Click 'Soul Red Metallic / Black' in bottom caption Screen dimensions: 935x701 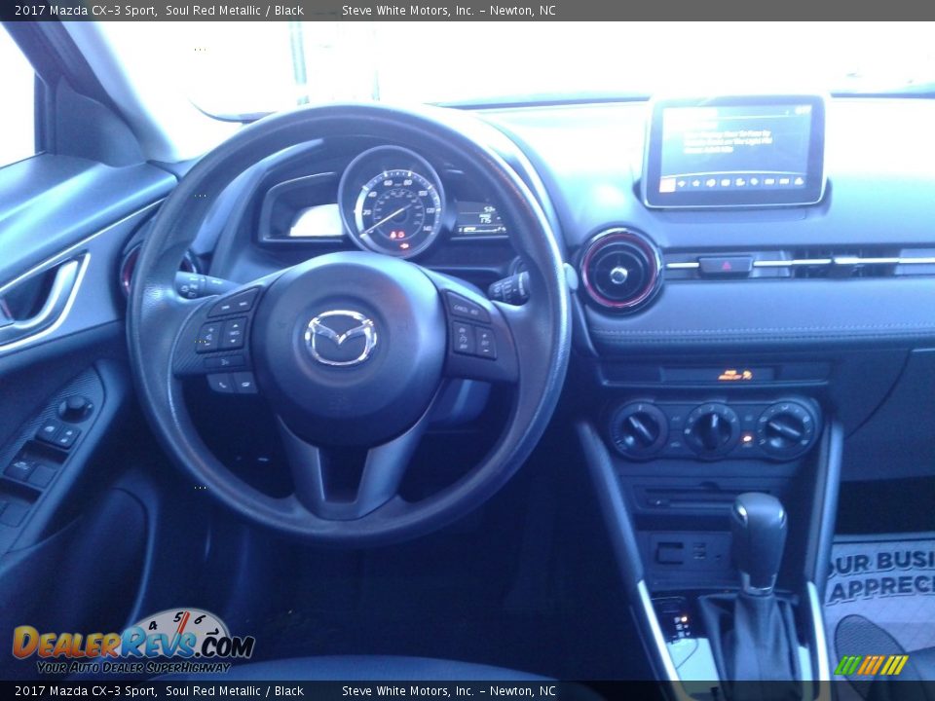point(235,691)
